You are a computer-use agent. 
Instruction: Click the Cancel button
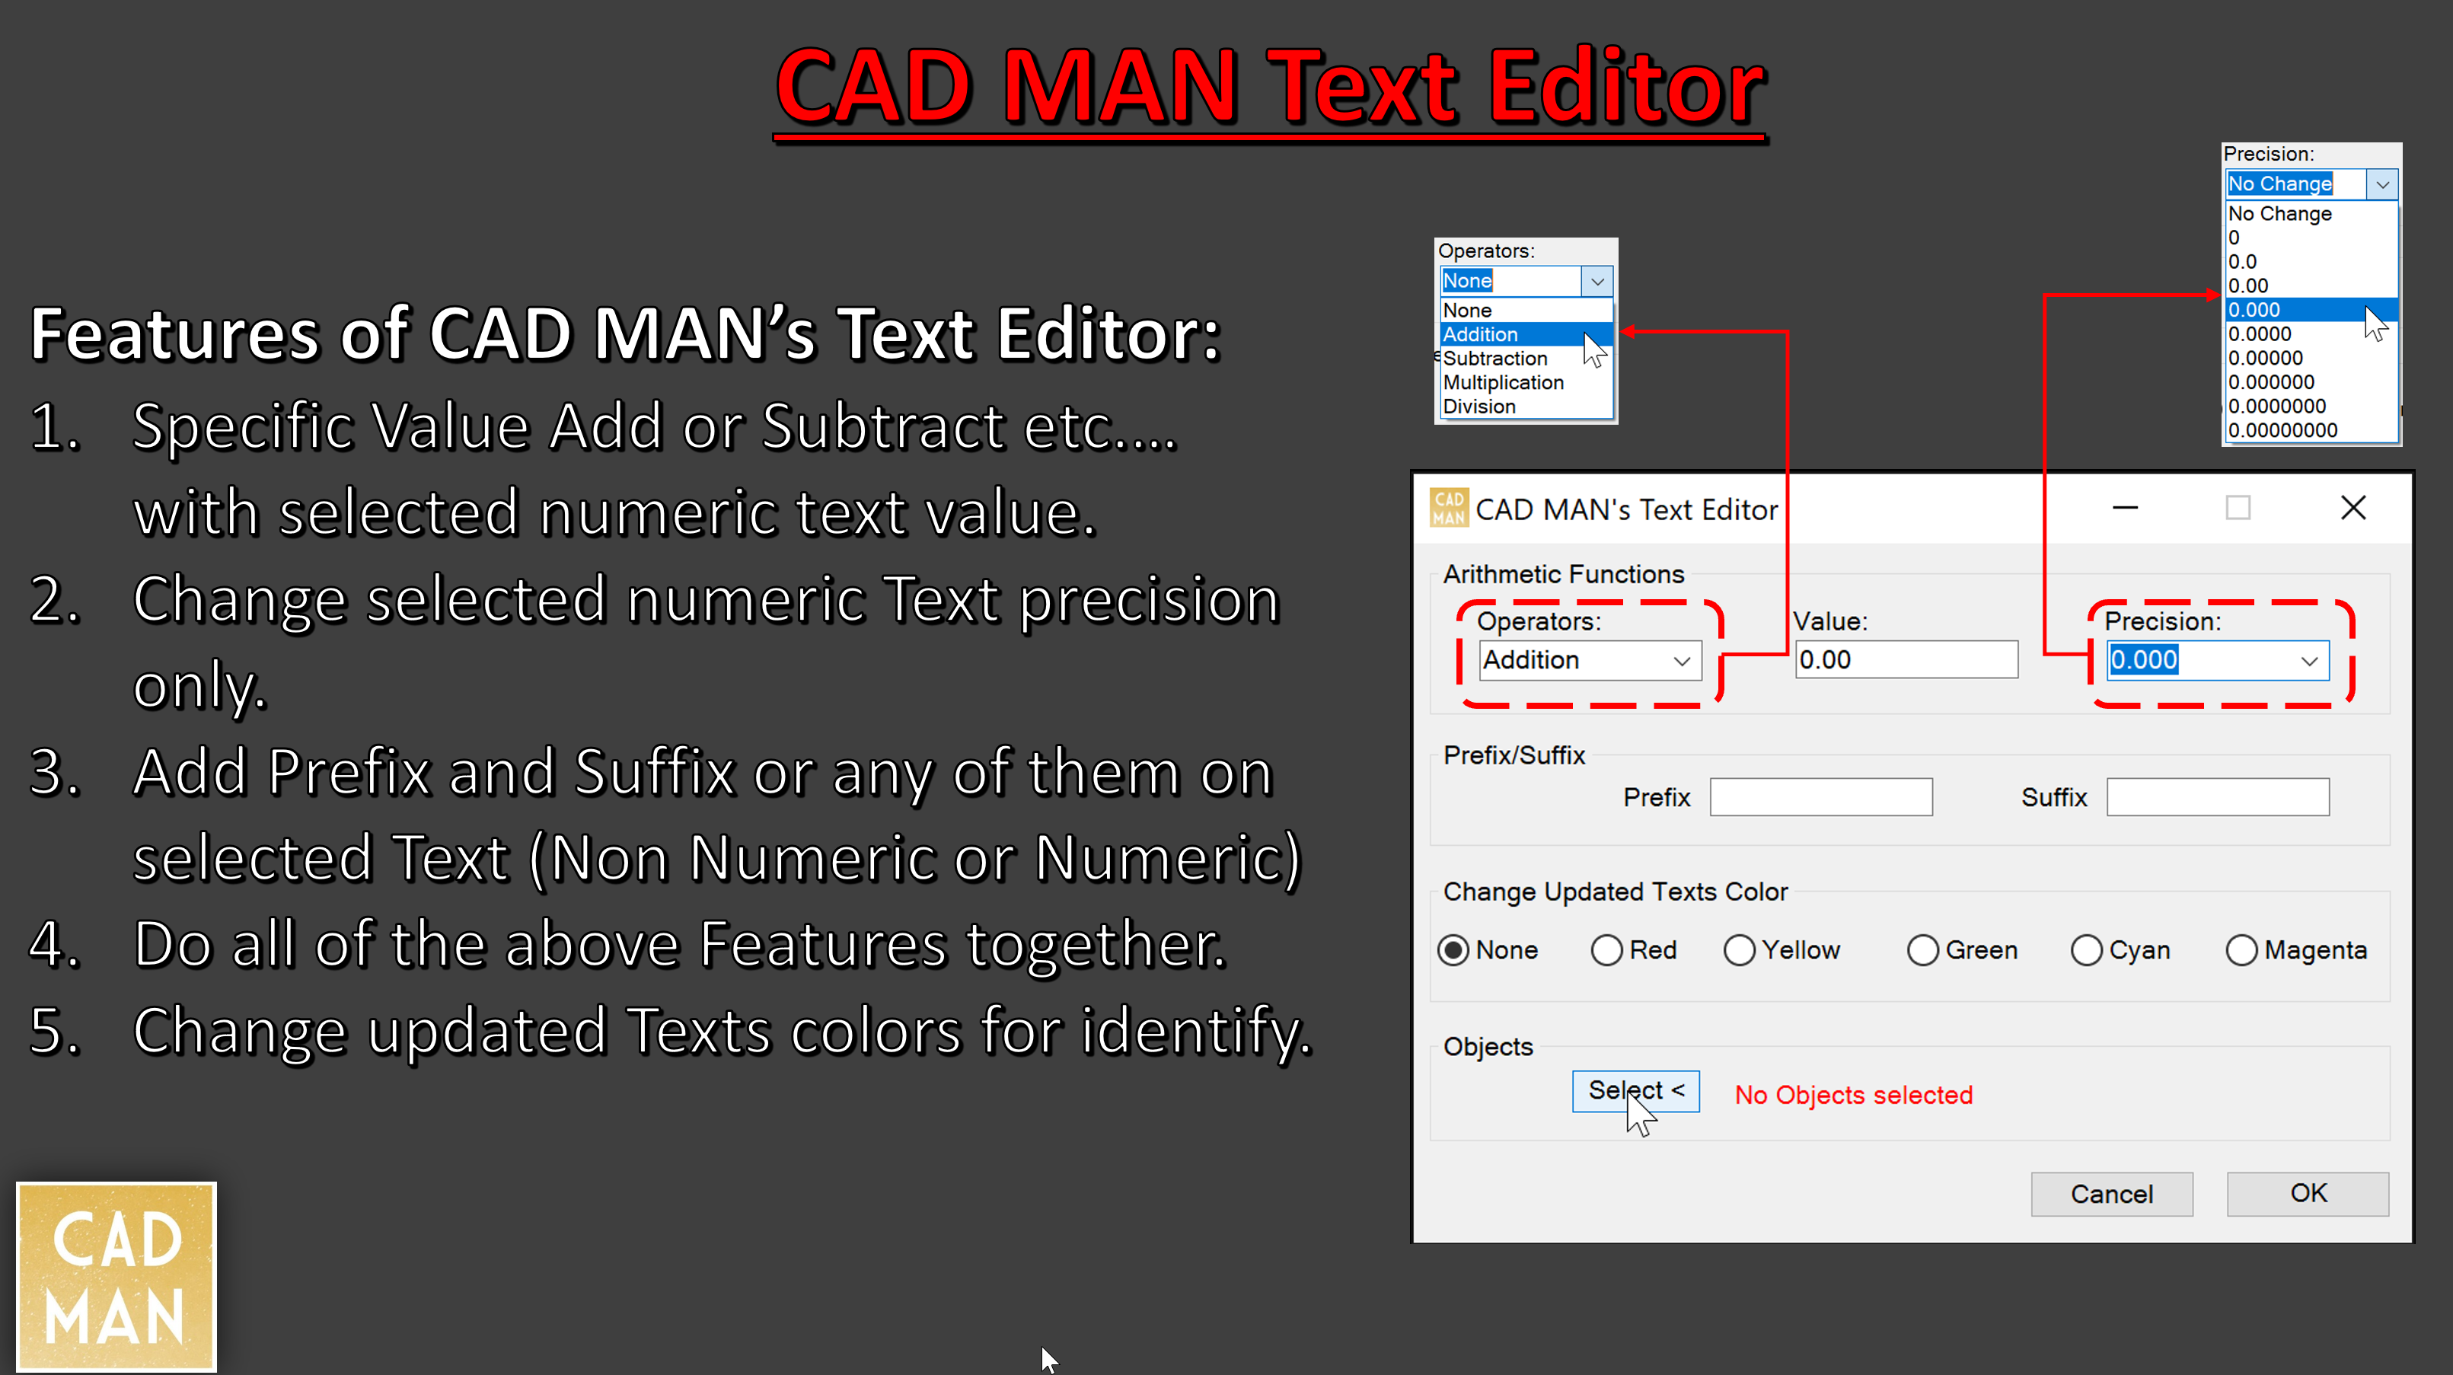click(x=2111, y=1193)
